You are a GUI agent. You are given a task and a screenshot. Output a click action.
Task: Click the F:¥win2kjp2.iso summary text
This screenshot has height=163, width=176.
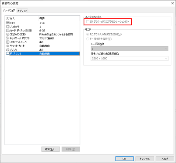click(56, 35)
